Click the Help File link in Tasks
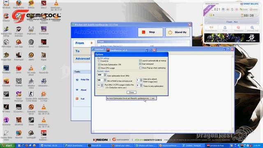The height and width of the screenshot is (148, 263). pyautogui.click(x=85, y=79)
